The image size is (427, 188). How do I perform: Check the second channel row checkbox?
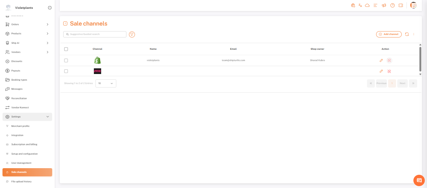tap(66, 71)
